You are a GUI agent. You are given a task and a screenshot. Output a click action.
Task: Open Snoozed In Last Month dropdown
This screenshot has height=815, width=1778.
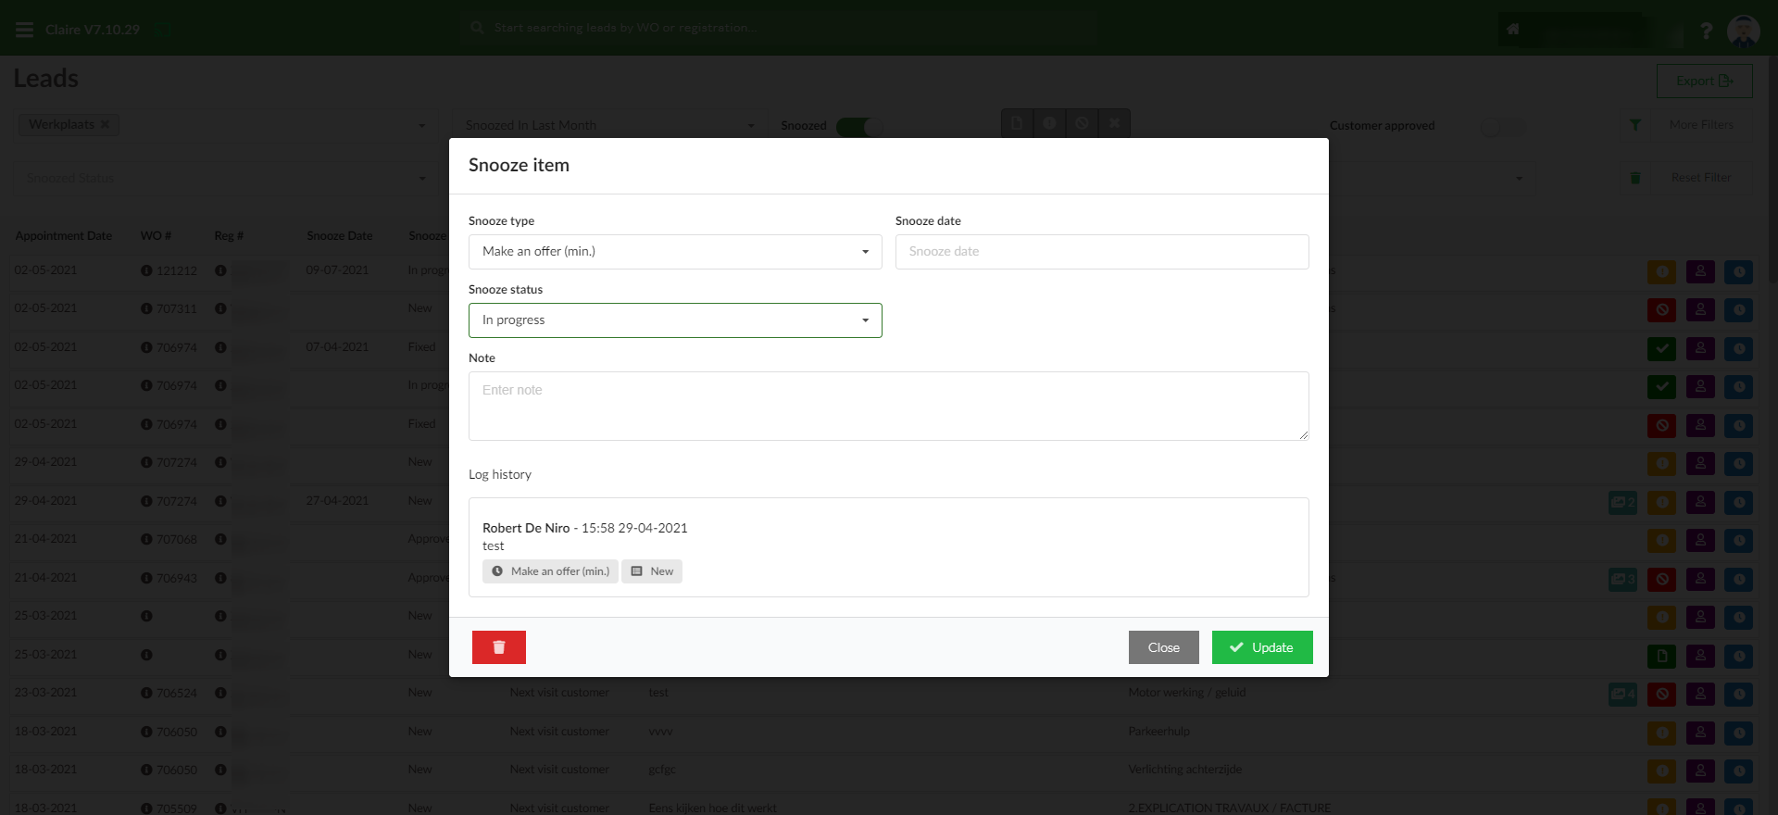coord(609,126)
